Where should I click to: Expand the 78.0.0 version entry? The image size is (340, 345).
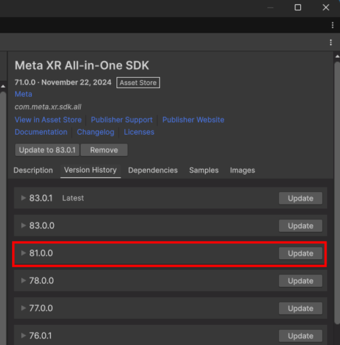[x=23, y=280]
